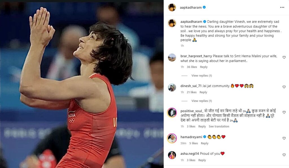Image resolution: width=289 pixels, height=168 pixels.
Task: Open hamadreyami's profile avatar
Action: (172, 138)
